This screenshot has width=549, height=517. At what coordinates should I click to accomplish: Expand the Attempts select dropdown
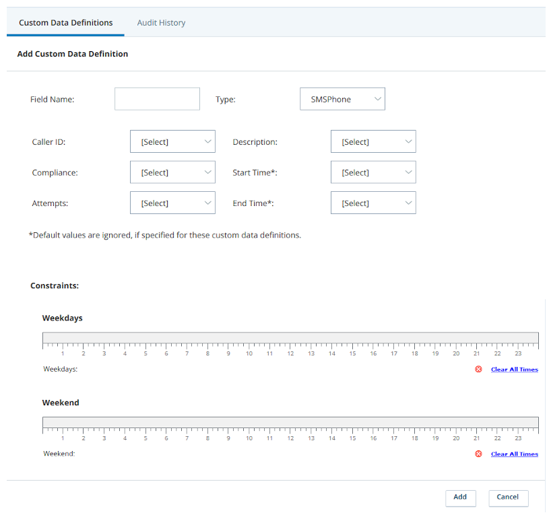pyautogui.click(x=172, y=203)
